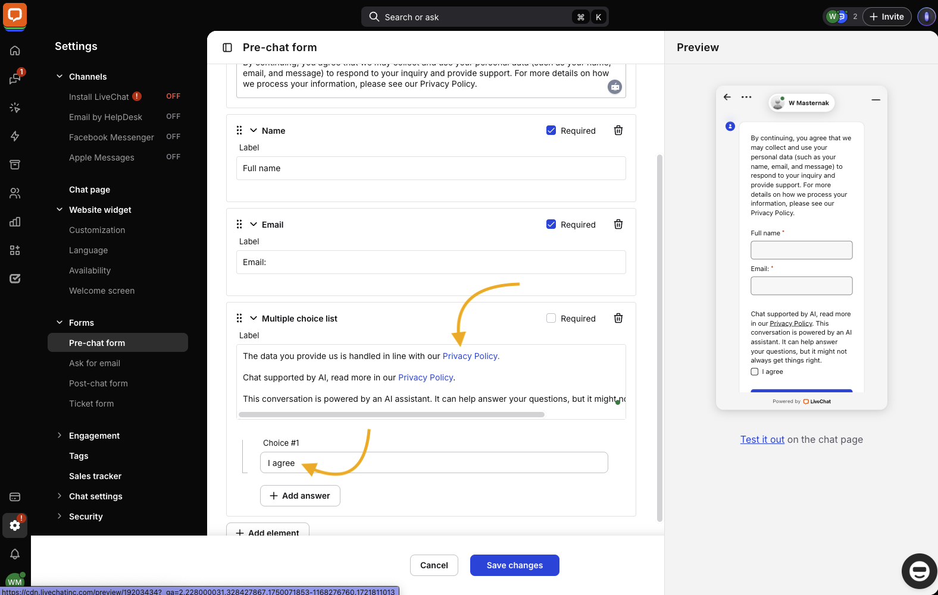Open the Post-chat form page

[x=98, y=383]
